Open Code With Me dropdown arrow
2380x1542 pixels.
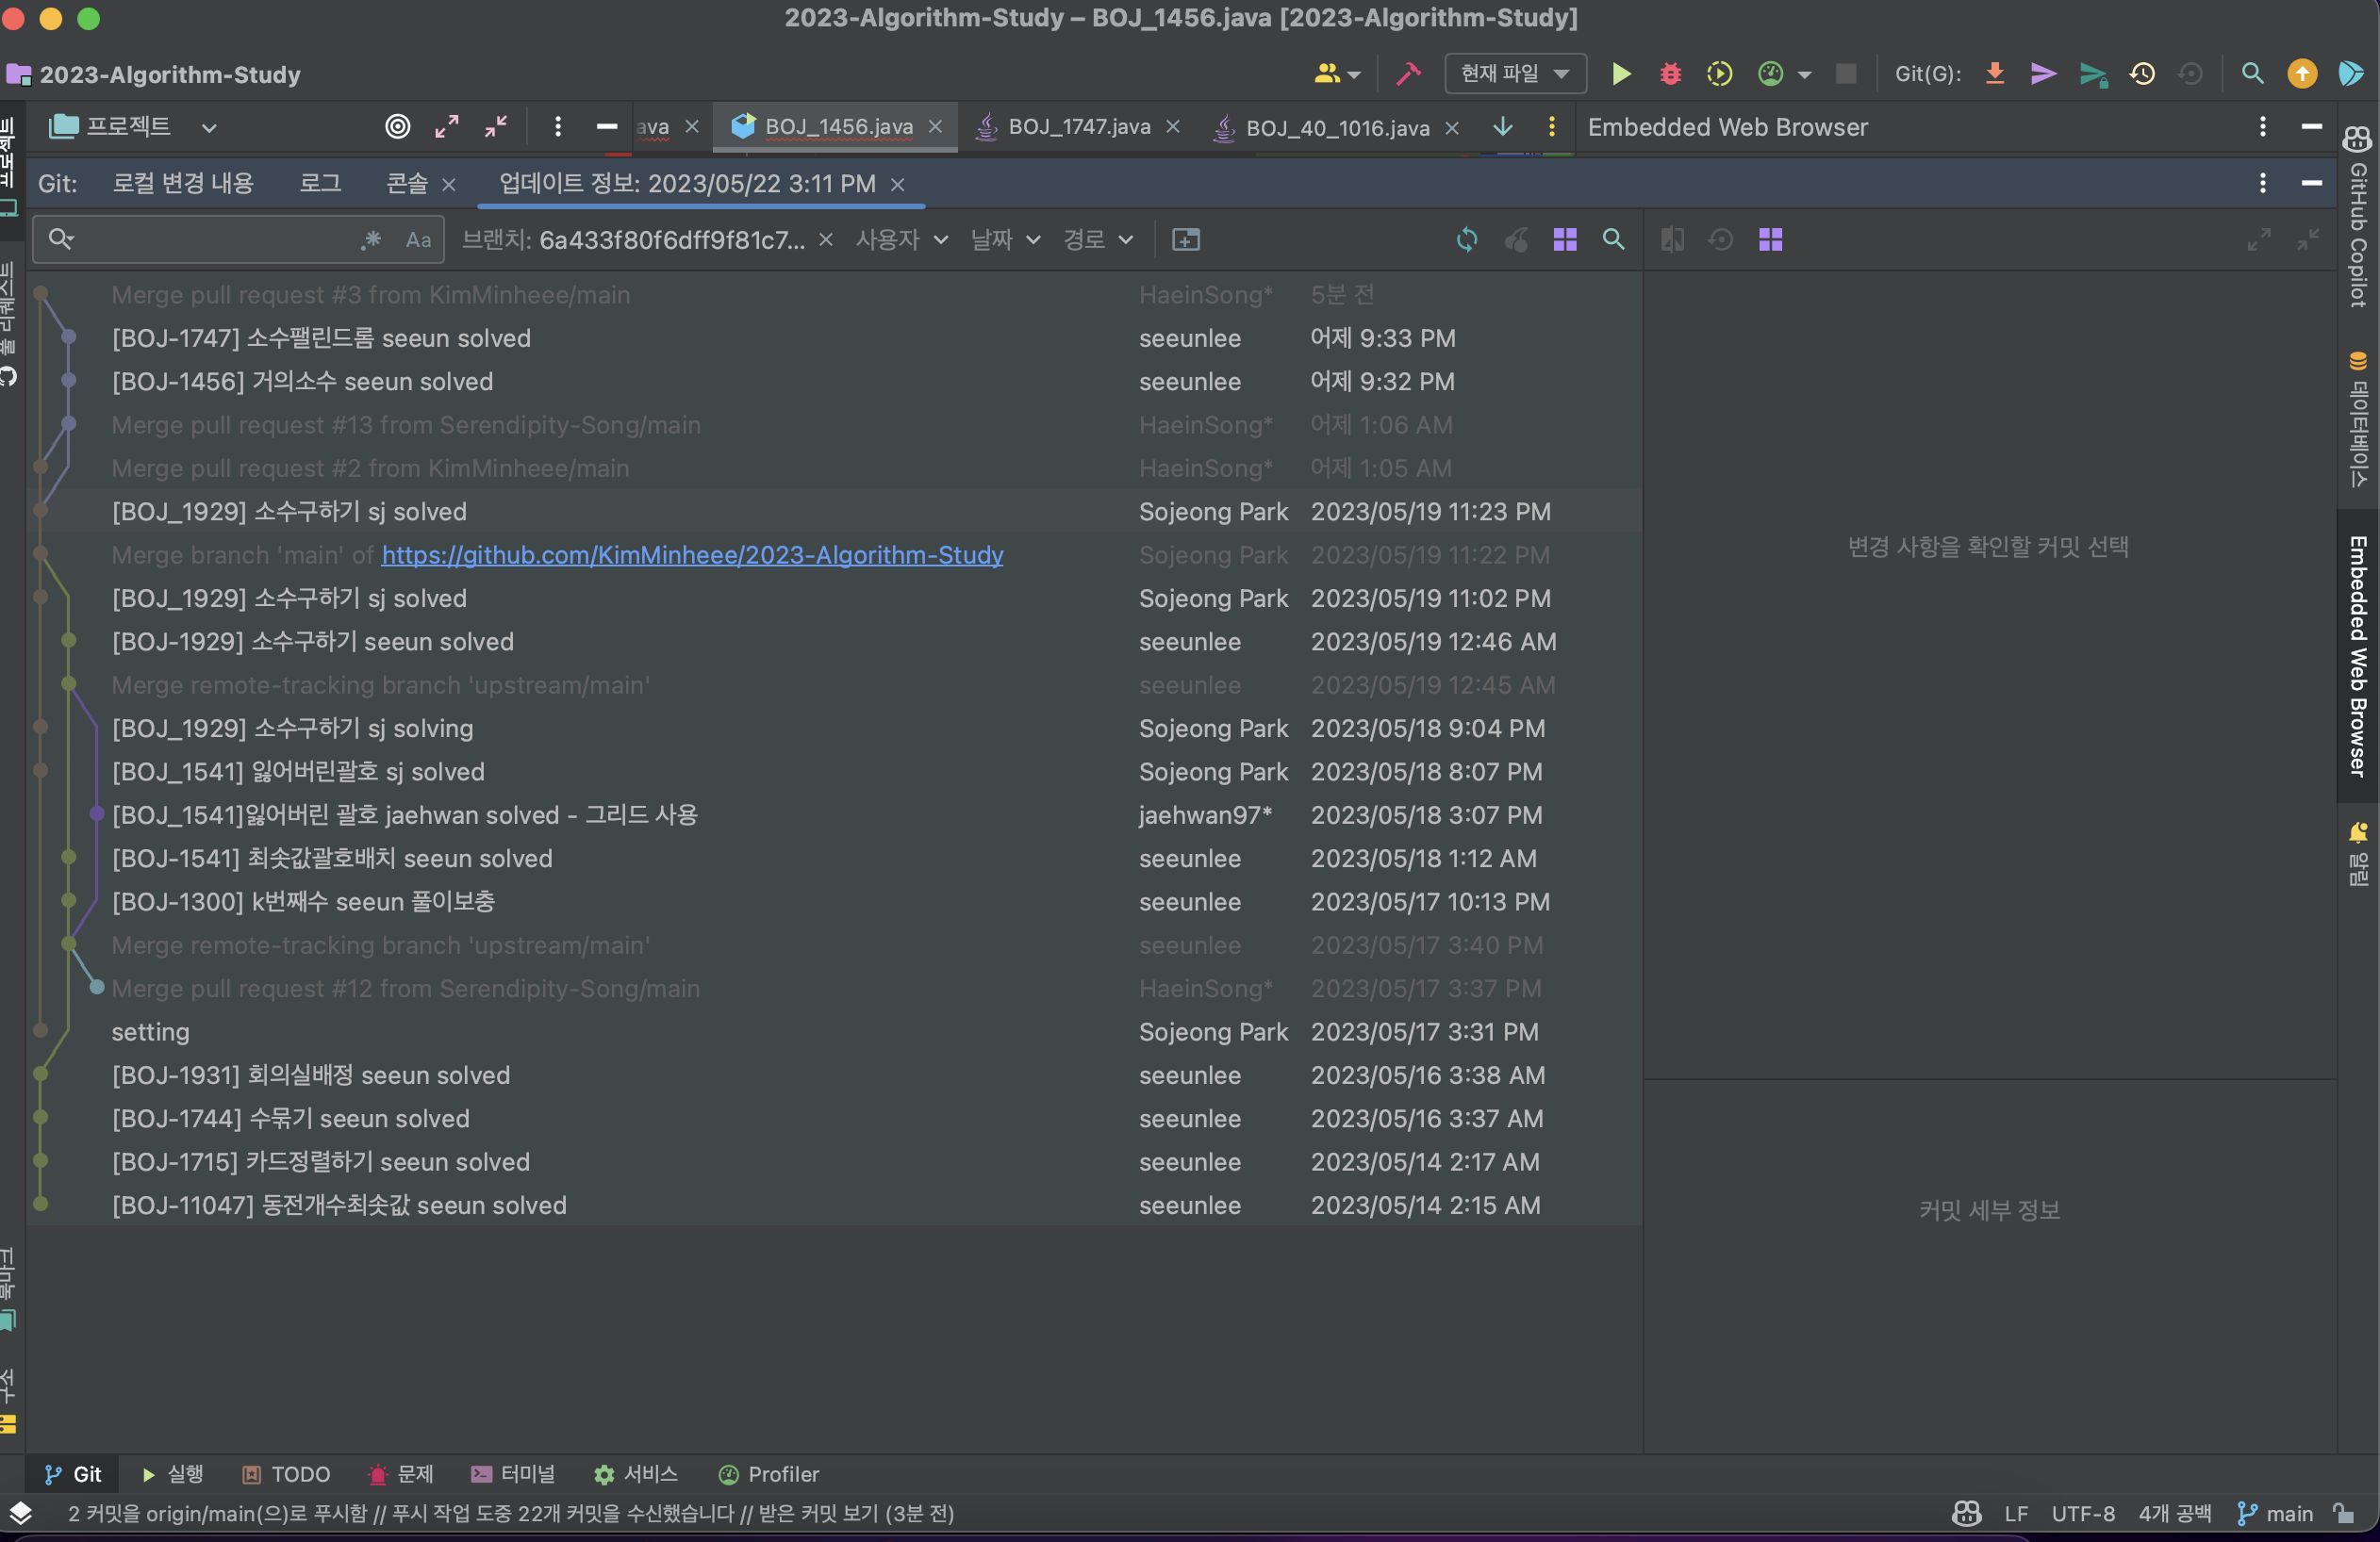pos(1354,75)
